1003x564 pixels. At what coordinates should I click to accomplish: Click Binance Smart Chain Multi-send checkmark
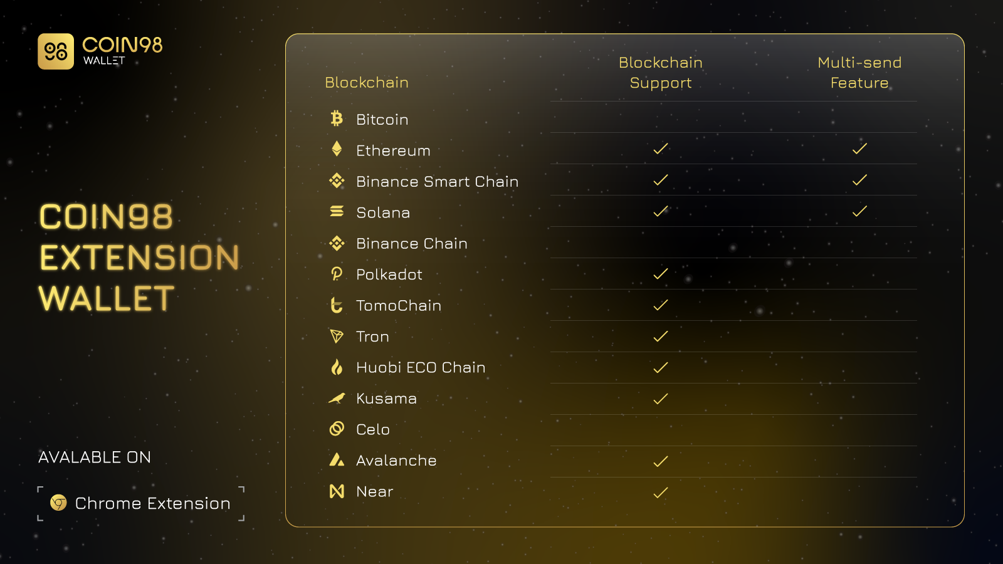pos(859,180)
